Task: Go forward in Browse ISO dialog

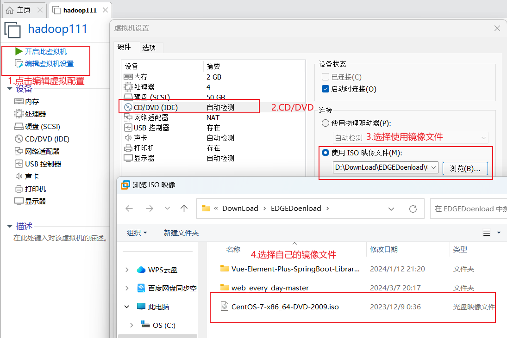Action: click(150, 209)
